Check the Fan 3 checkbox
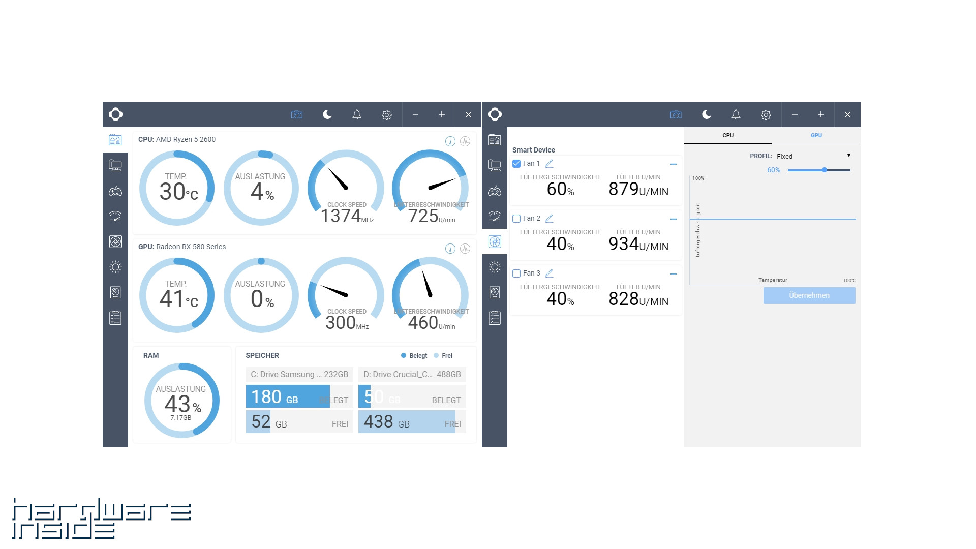The image size is (976, 549). tap(516, 273)
